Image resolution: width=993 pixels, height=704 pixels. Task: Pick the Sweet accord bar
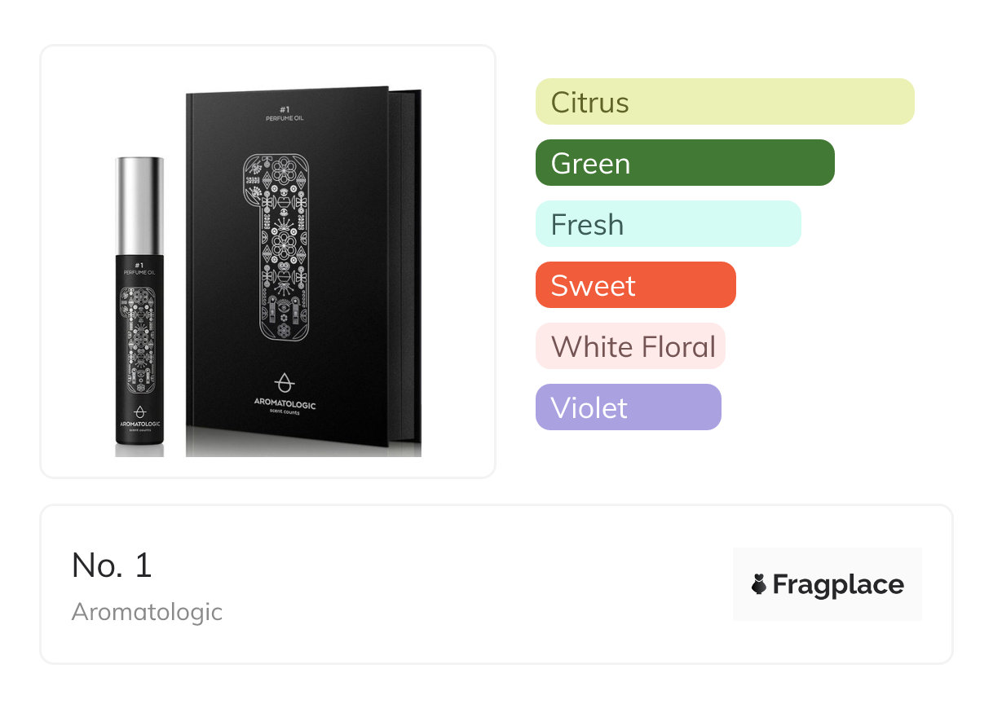pyautogui.click(x=635, y=285)
